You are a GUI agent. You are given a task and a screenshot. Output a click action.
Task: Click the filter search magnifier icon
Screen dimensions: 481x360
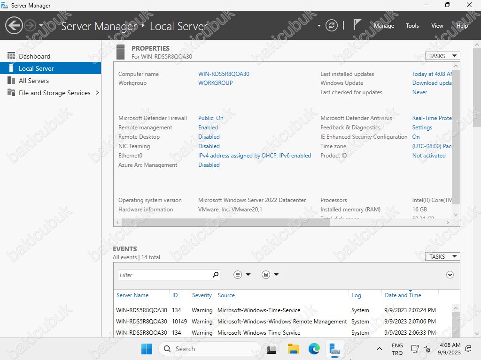coord(216,275)
